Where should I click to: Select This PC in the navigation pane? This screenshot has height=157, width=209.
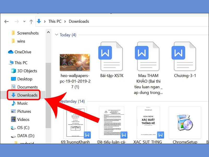coord(18,63)
